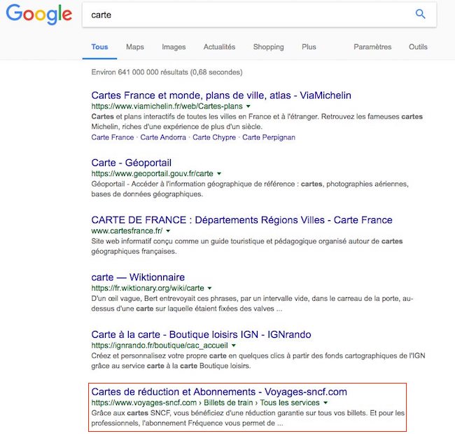This screenshot has width=455, height=434.
Task: Expand the arrow next to geoportail.gouv.fr URL
Action: pyautogui.click(x=219, y=173)
